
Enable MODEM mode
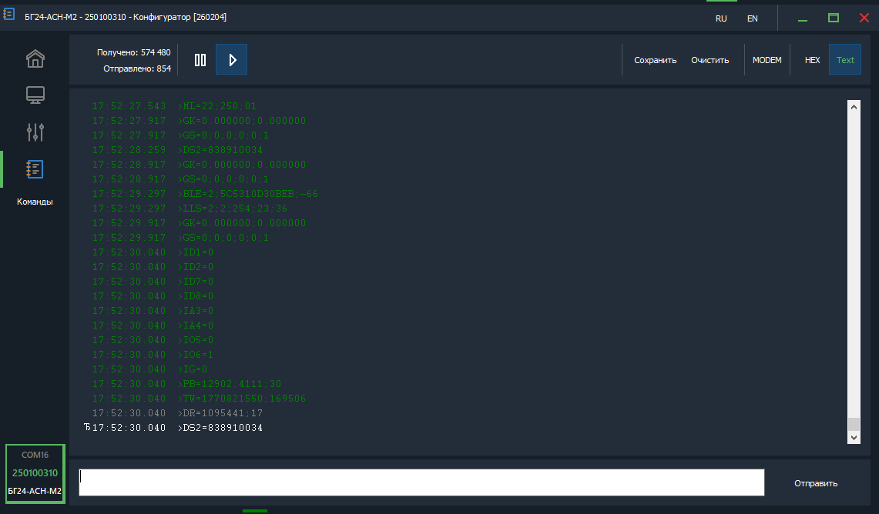coord(767,60)
